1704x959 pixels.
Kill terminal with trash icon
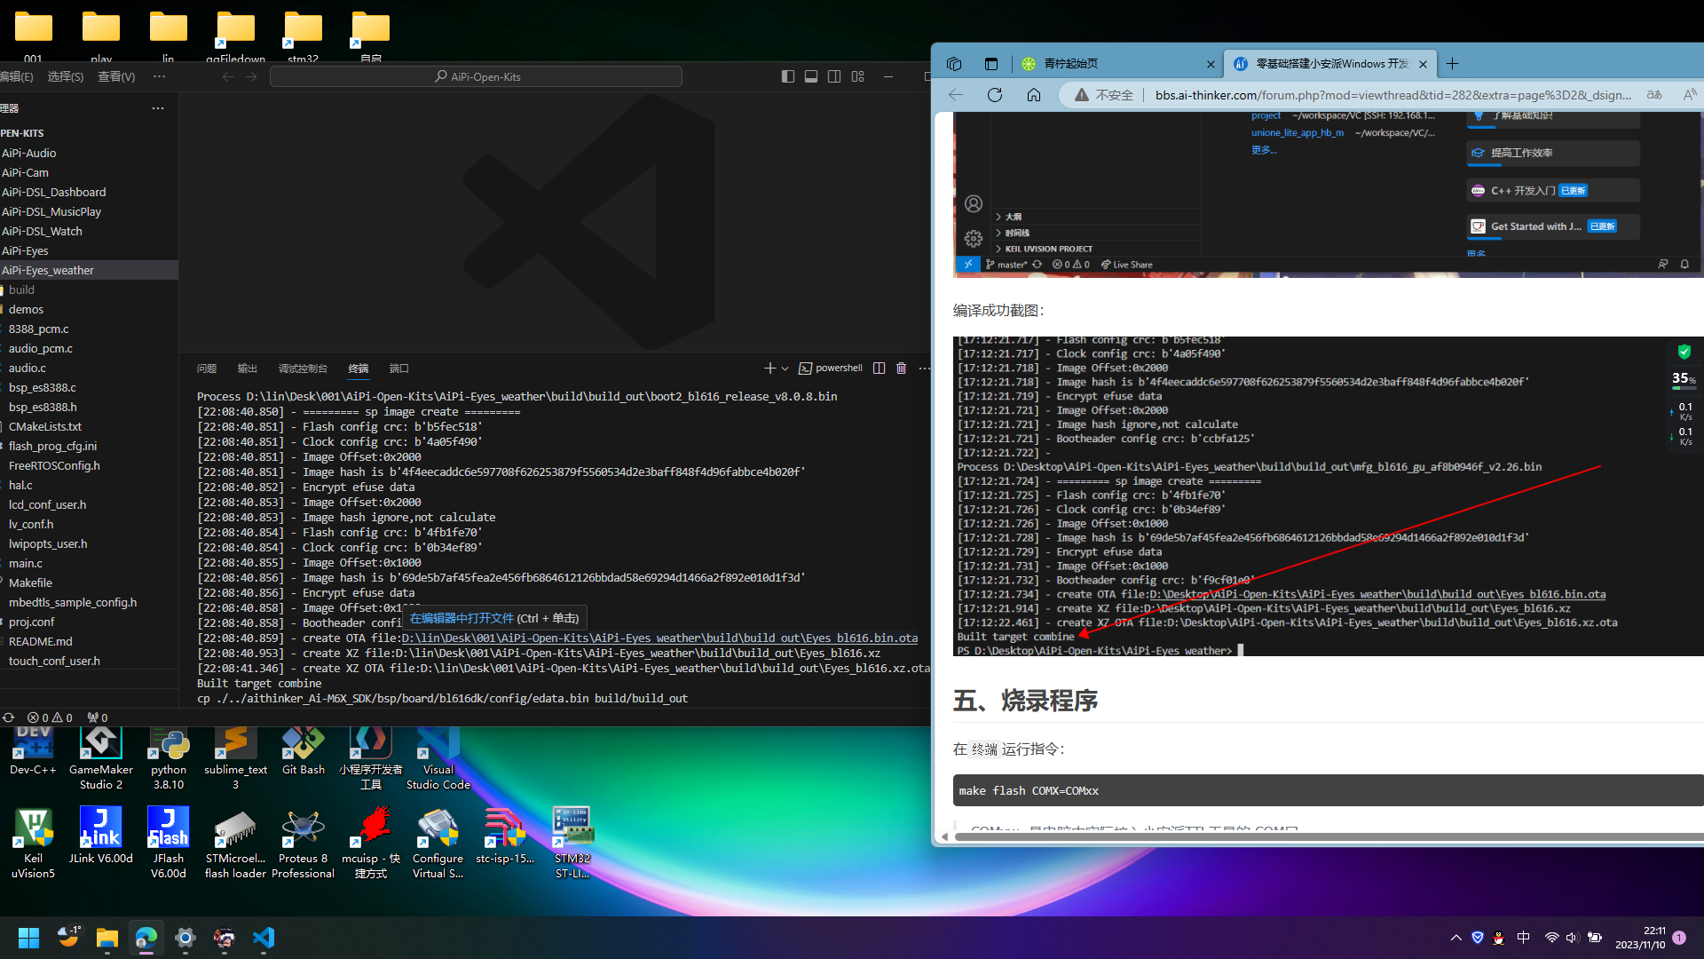click(x=901, y=368)
